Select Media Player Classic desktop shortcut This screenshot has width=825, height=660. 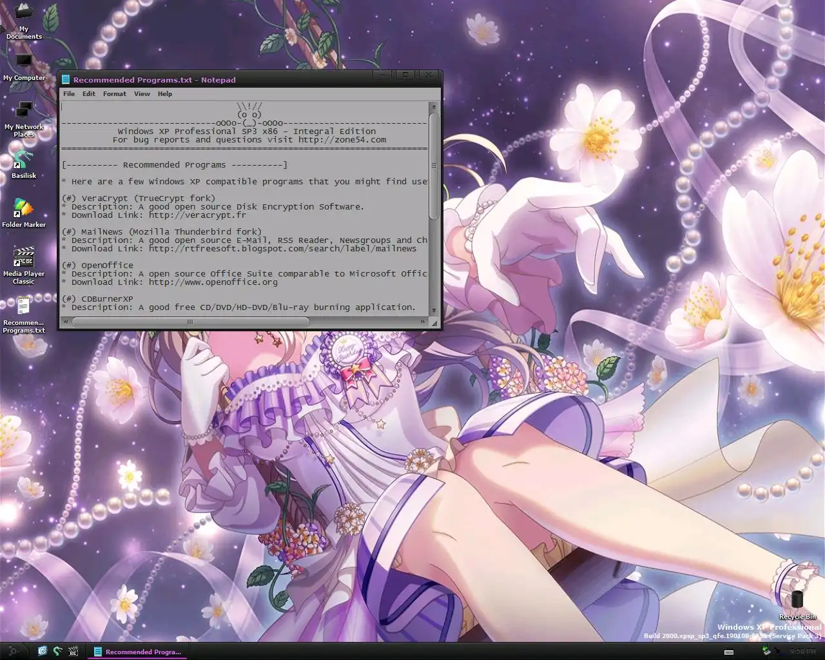coord(24,266)
